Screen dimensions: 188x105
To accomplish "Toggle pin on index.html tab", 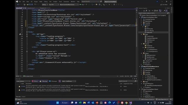I will (x=24, y=8).
